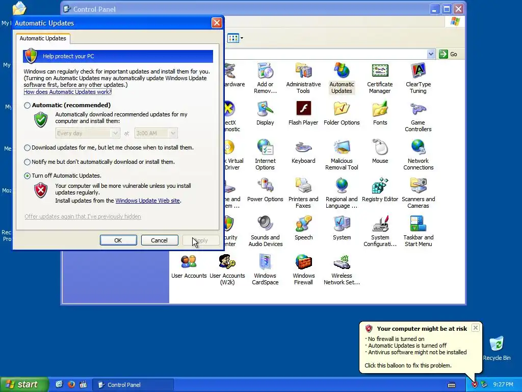Click the Start button

tap(24, 384)
